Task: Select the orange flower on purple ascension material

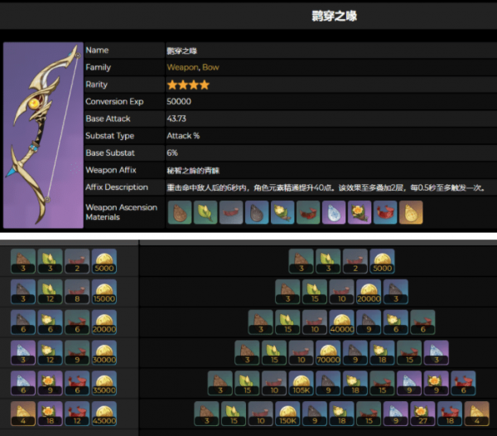Action: coord(359,212)
